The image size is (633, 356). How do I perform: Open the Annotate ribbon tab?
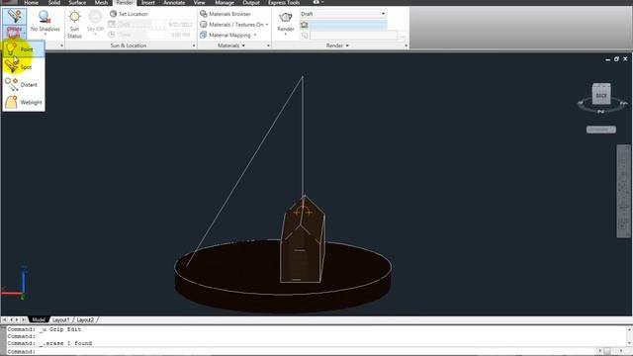[174, 2]
